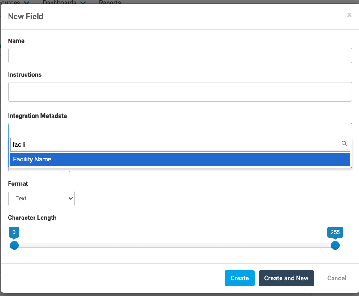This screenshot has height=296, width=359.
Task: Select the Facility Name option
Action: [180, 160]
